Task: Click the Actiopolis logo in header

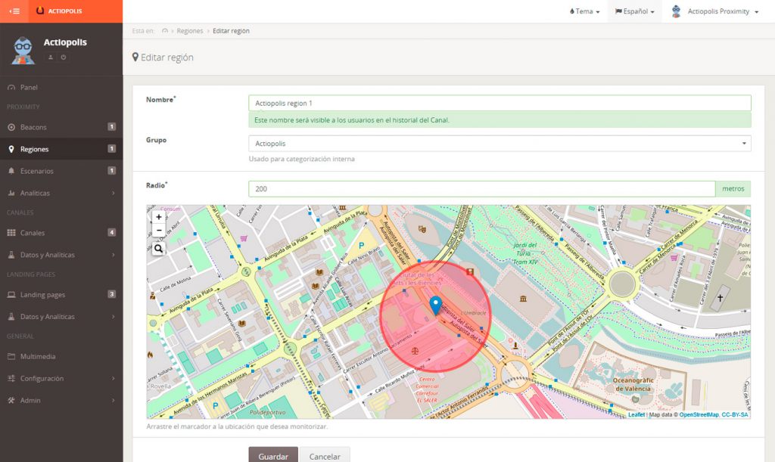Action: coord(59,11)
